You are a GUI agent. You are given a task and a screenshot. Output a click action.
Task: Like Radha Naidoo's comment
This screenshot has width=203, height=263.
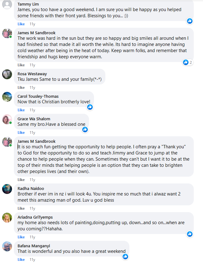click(21, 208)
